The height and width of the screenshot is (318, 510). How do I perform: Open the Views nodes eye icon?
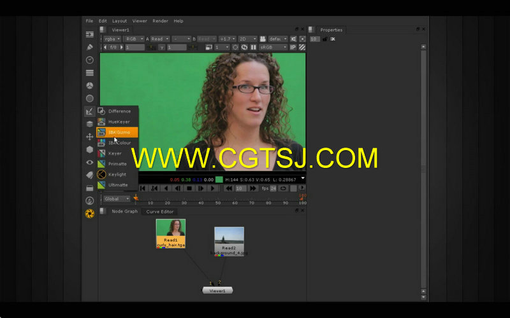(x=89, y=162)
